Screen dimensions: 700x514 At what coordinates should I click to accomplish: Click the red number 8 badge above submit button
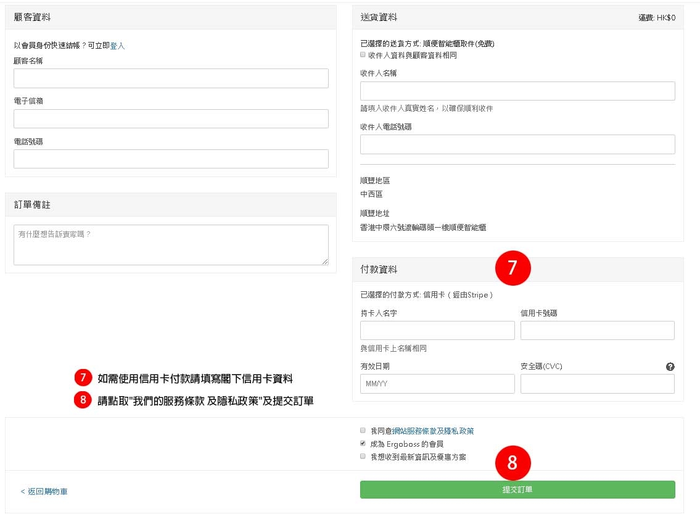(x=513, y=463)
